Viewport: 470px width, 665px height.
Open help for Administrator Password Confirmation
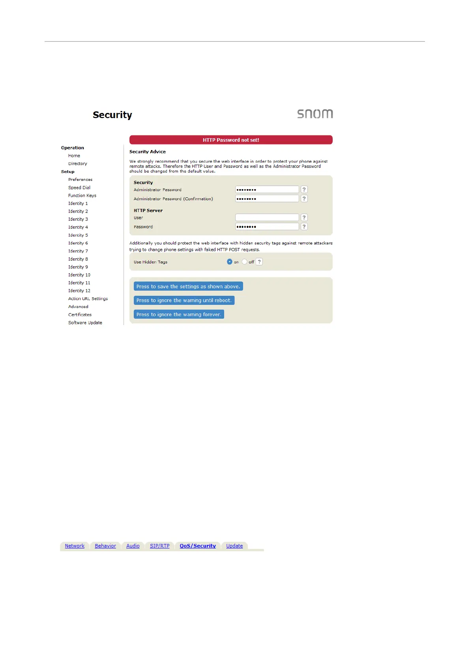(304, 199)
